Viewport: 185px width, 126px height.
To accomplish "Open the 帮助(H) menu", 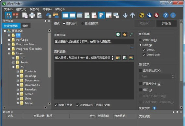I will (60, 9).
